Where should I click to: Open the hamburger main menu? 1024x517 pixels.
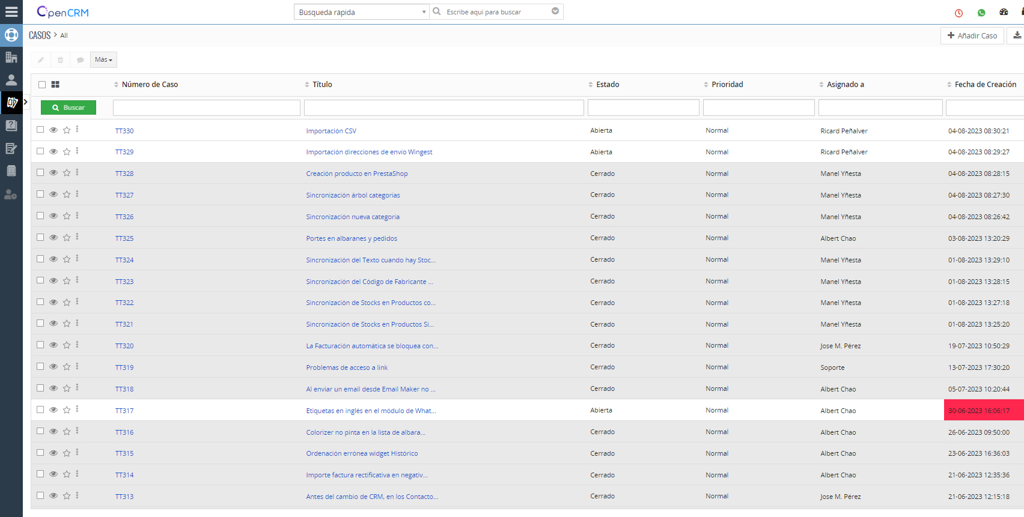[x=11, y=12]
